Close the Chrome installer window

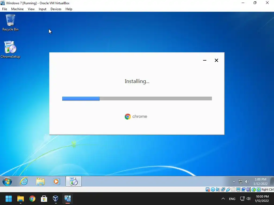pos(216,60)
